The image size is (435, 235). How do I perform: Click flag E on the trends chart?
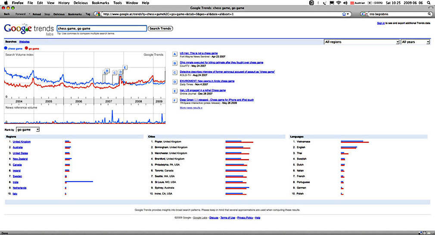125,68
